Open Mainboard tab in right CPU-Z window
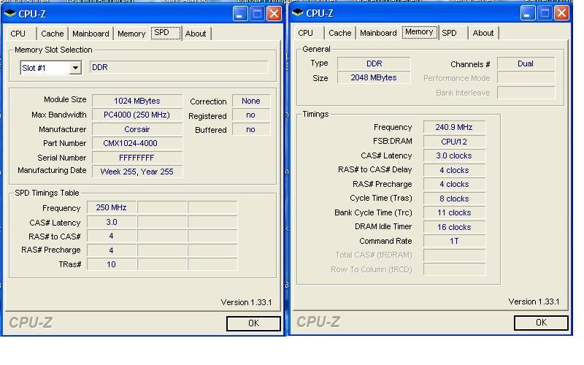This screenshot has height=365, width=584. tap(378, 33)
